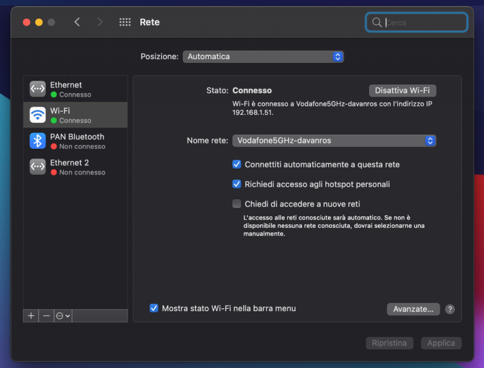Uncheck 'Mostra stato Wi-Fi nella barra menu'

pos(154,308)
